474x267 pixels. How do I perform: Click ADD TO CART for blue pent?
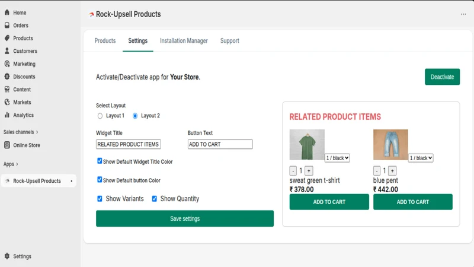412,202
